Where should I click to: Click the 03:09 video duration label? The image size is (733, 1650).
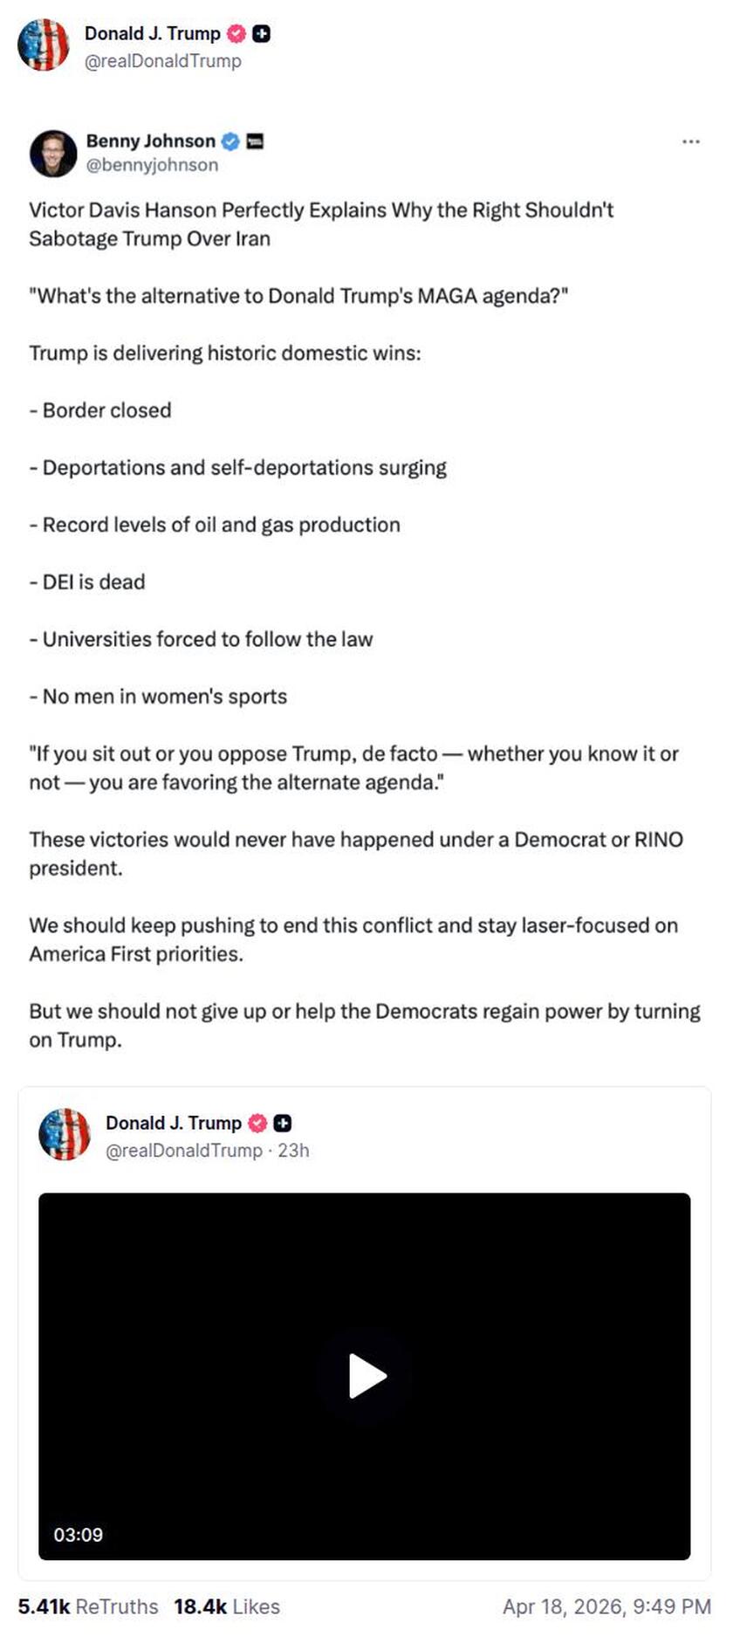click(79, 1535)
